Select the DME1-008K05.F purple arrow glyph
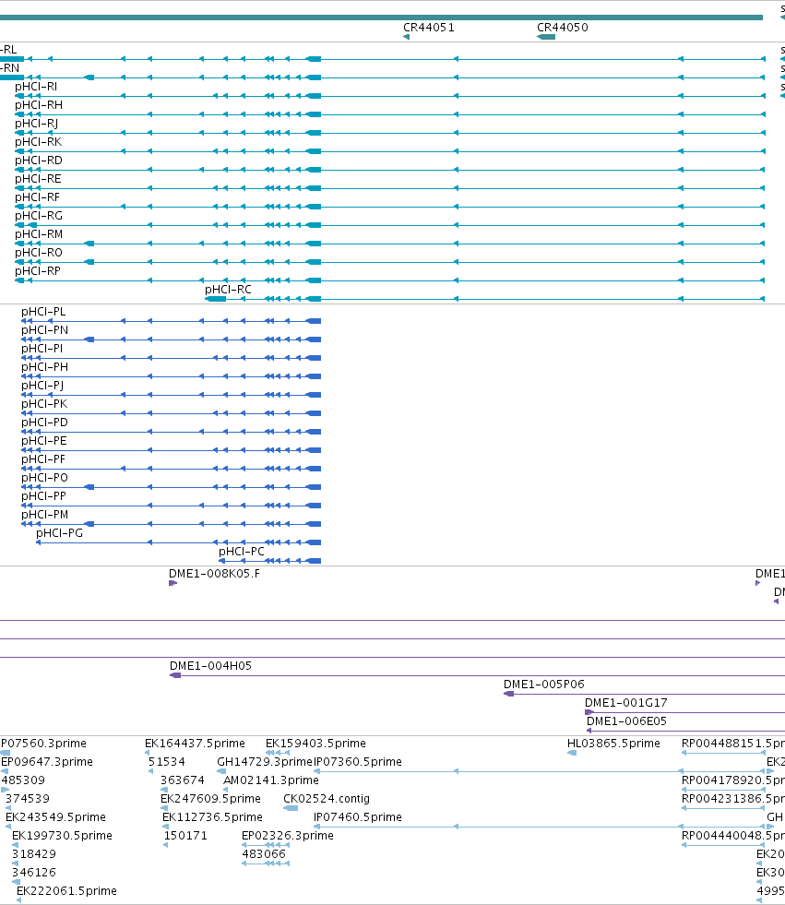785x905 pixels. click(172, 583)
